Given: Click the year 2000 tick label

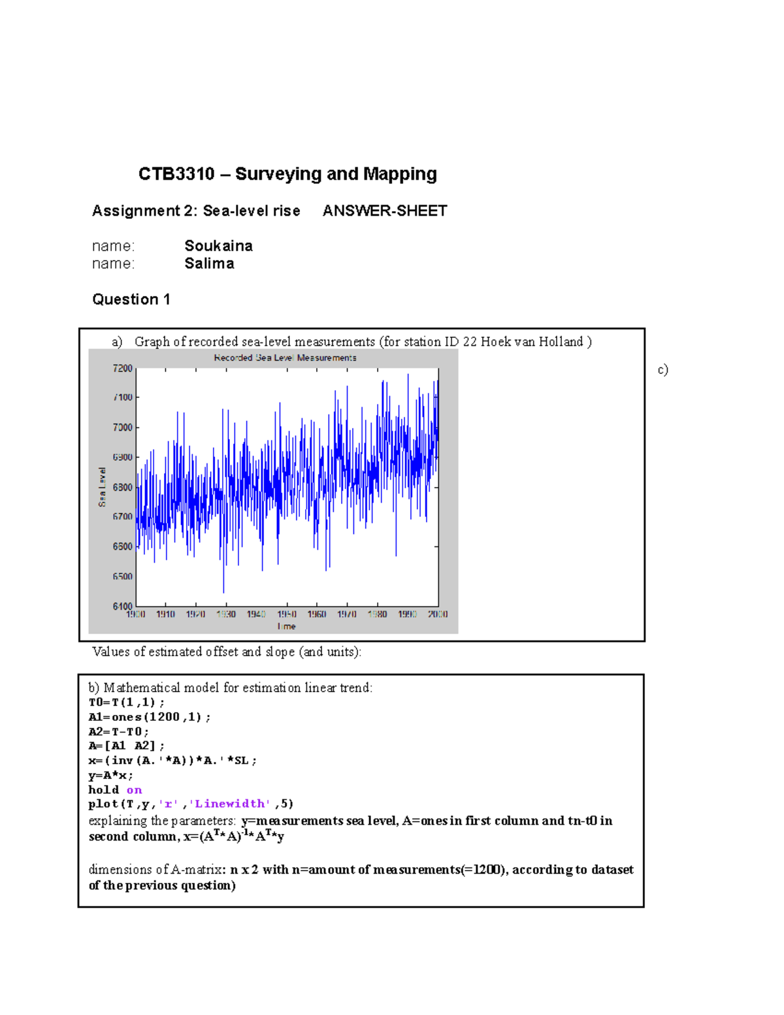Looking at the screenshot, I should click(439, 614).
